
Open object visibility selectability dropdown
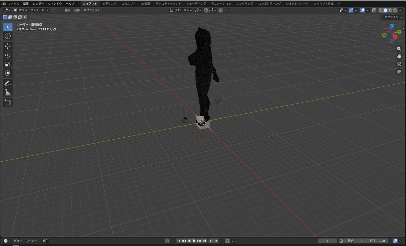tap(342, 10)
